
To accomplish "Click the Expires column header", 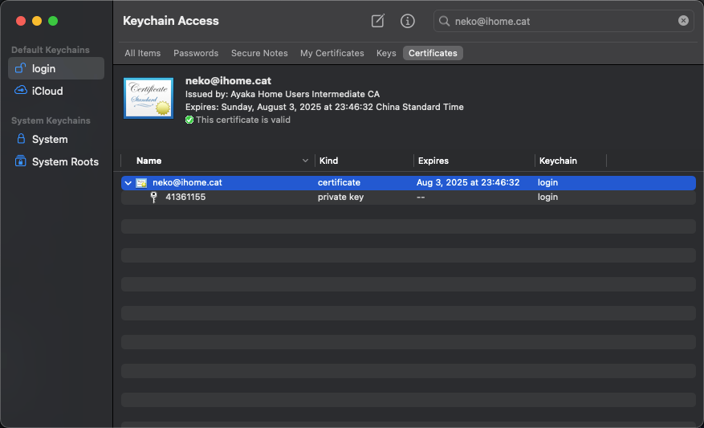I will click(433, 161).
